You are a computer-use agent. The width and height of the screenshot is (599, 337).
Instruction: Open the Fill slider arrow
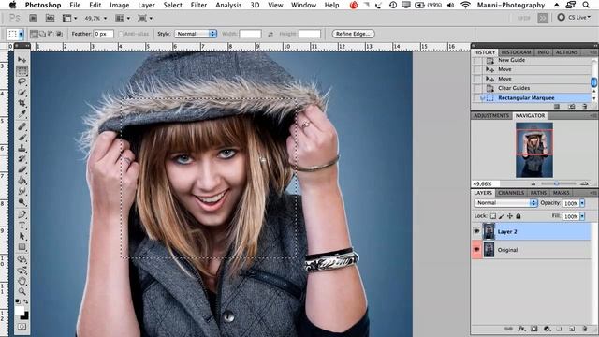582,216
